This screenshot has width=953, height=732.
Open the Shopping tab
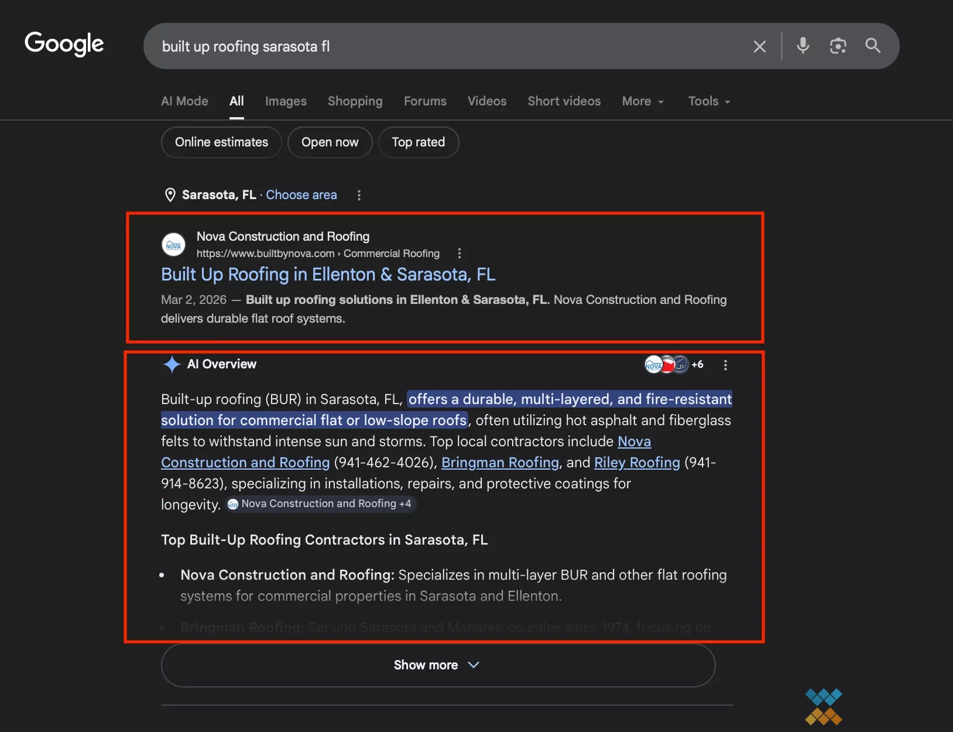355,101
